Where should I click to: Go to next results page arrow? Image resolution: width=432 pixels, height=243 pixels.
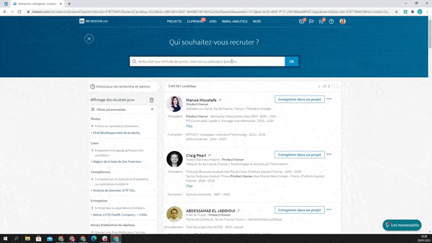329,86
